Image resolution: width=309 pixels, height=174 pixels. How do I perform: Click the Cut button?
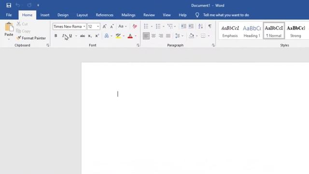click(22, 24)
